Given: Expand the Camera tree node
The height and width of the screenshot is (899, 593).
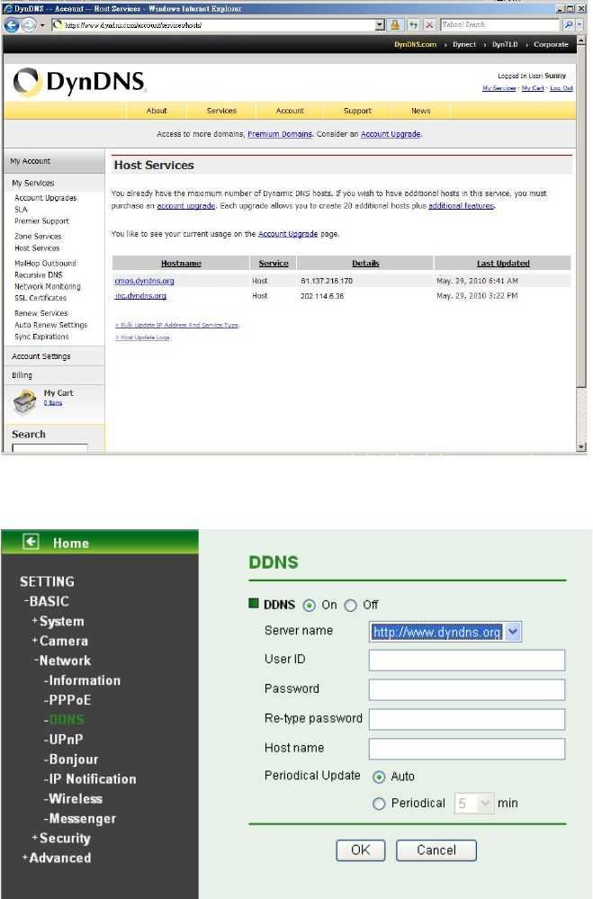Looking at the screenshot, I should (x=60, y=641).
